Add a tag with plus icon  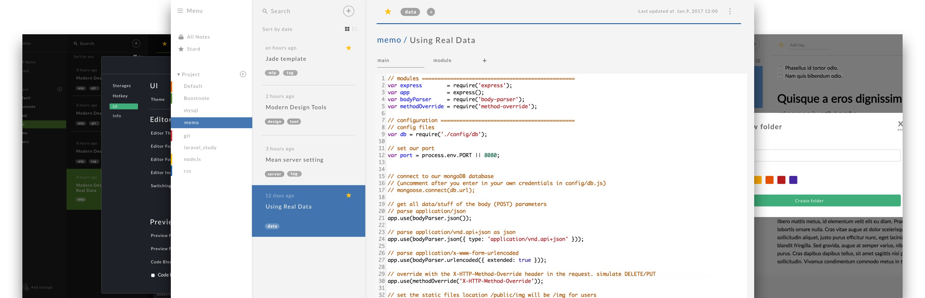pos(431,12)
